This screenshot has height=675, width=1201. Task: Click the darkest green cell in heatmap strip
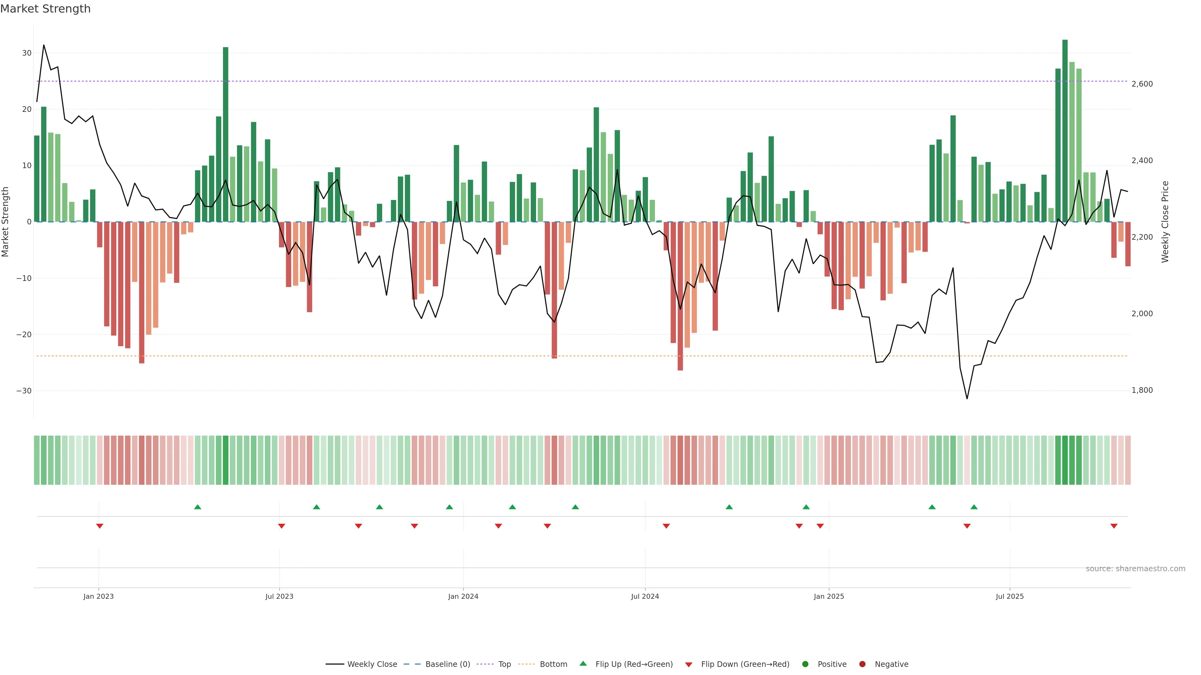[x=1065, y=460]
